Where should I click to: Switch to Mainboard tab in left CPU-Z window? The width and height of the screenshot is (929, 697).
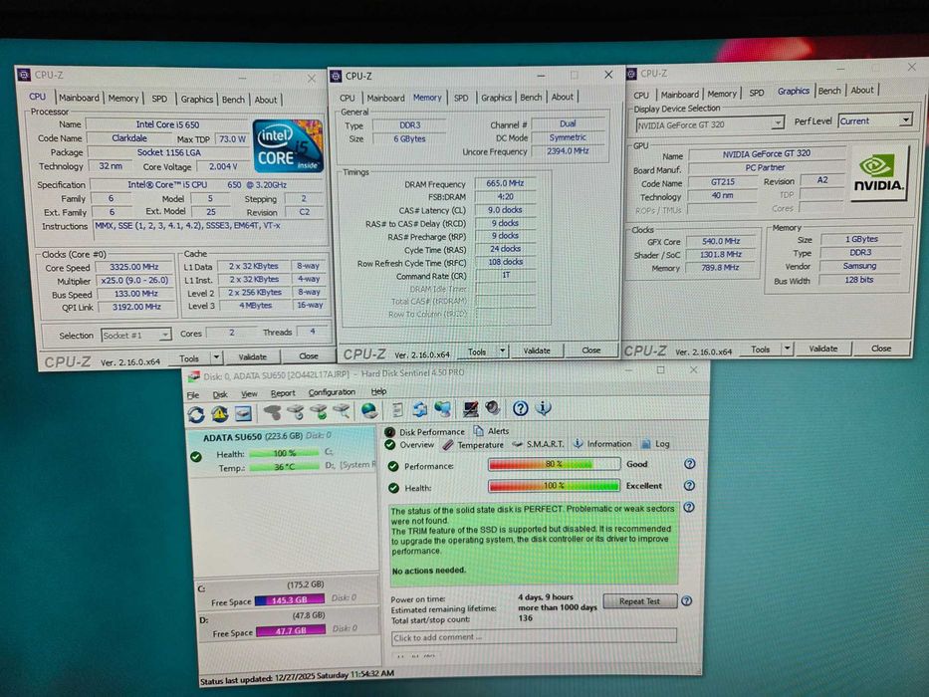click(x=79, y=98)
